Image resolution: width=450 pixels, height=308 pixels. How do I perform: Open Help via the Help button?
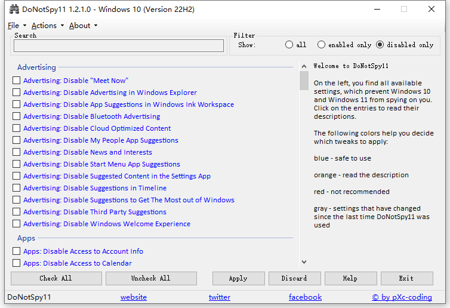351,278
